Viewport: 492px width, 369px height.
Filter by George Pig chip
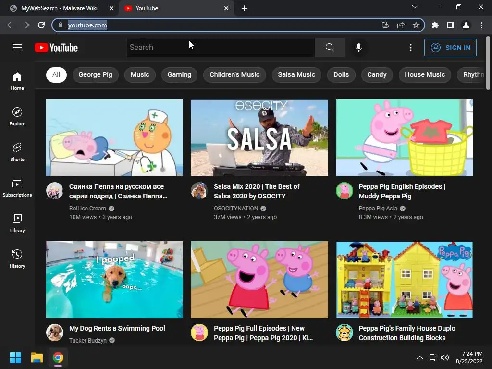pyautogui.click(x=96, y=74)
